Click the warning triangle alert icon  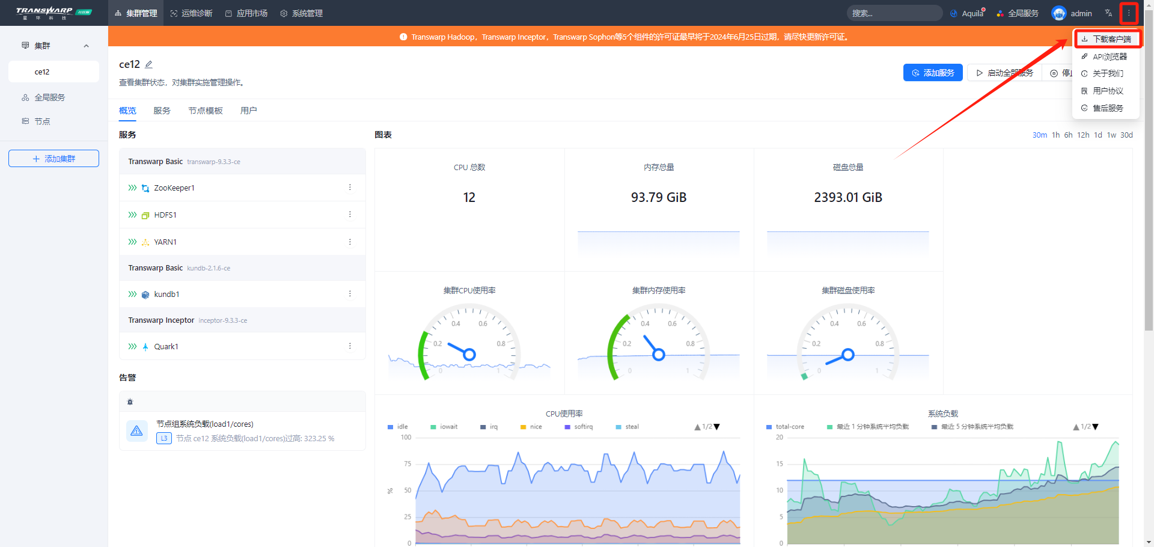(136, 431)
